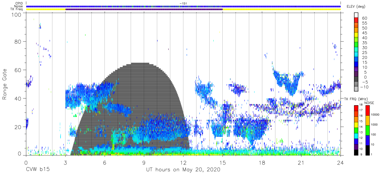The image size is (383, 176).
Task: Click hour 21 on the UT axis
Action: tap(301, 162)
